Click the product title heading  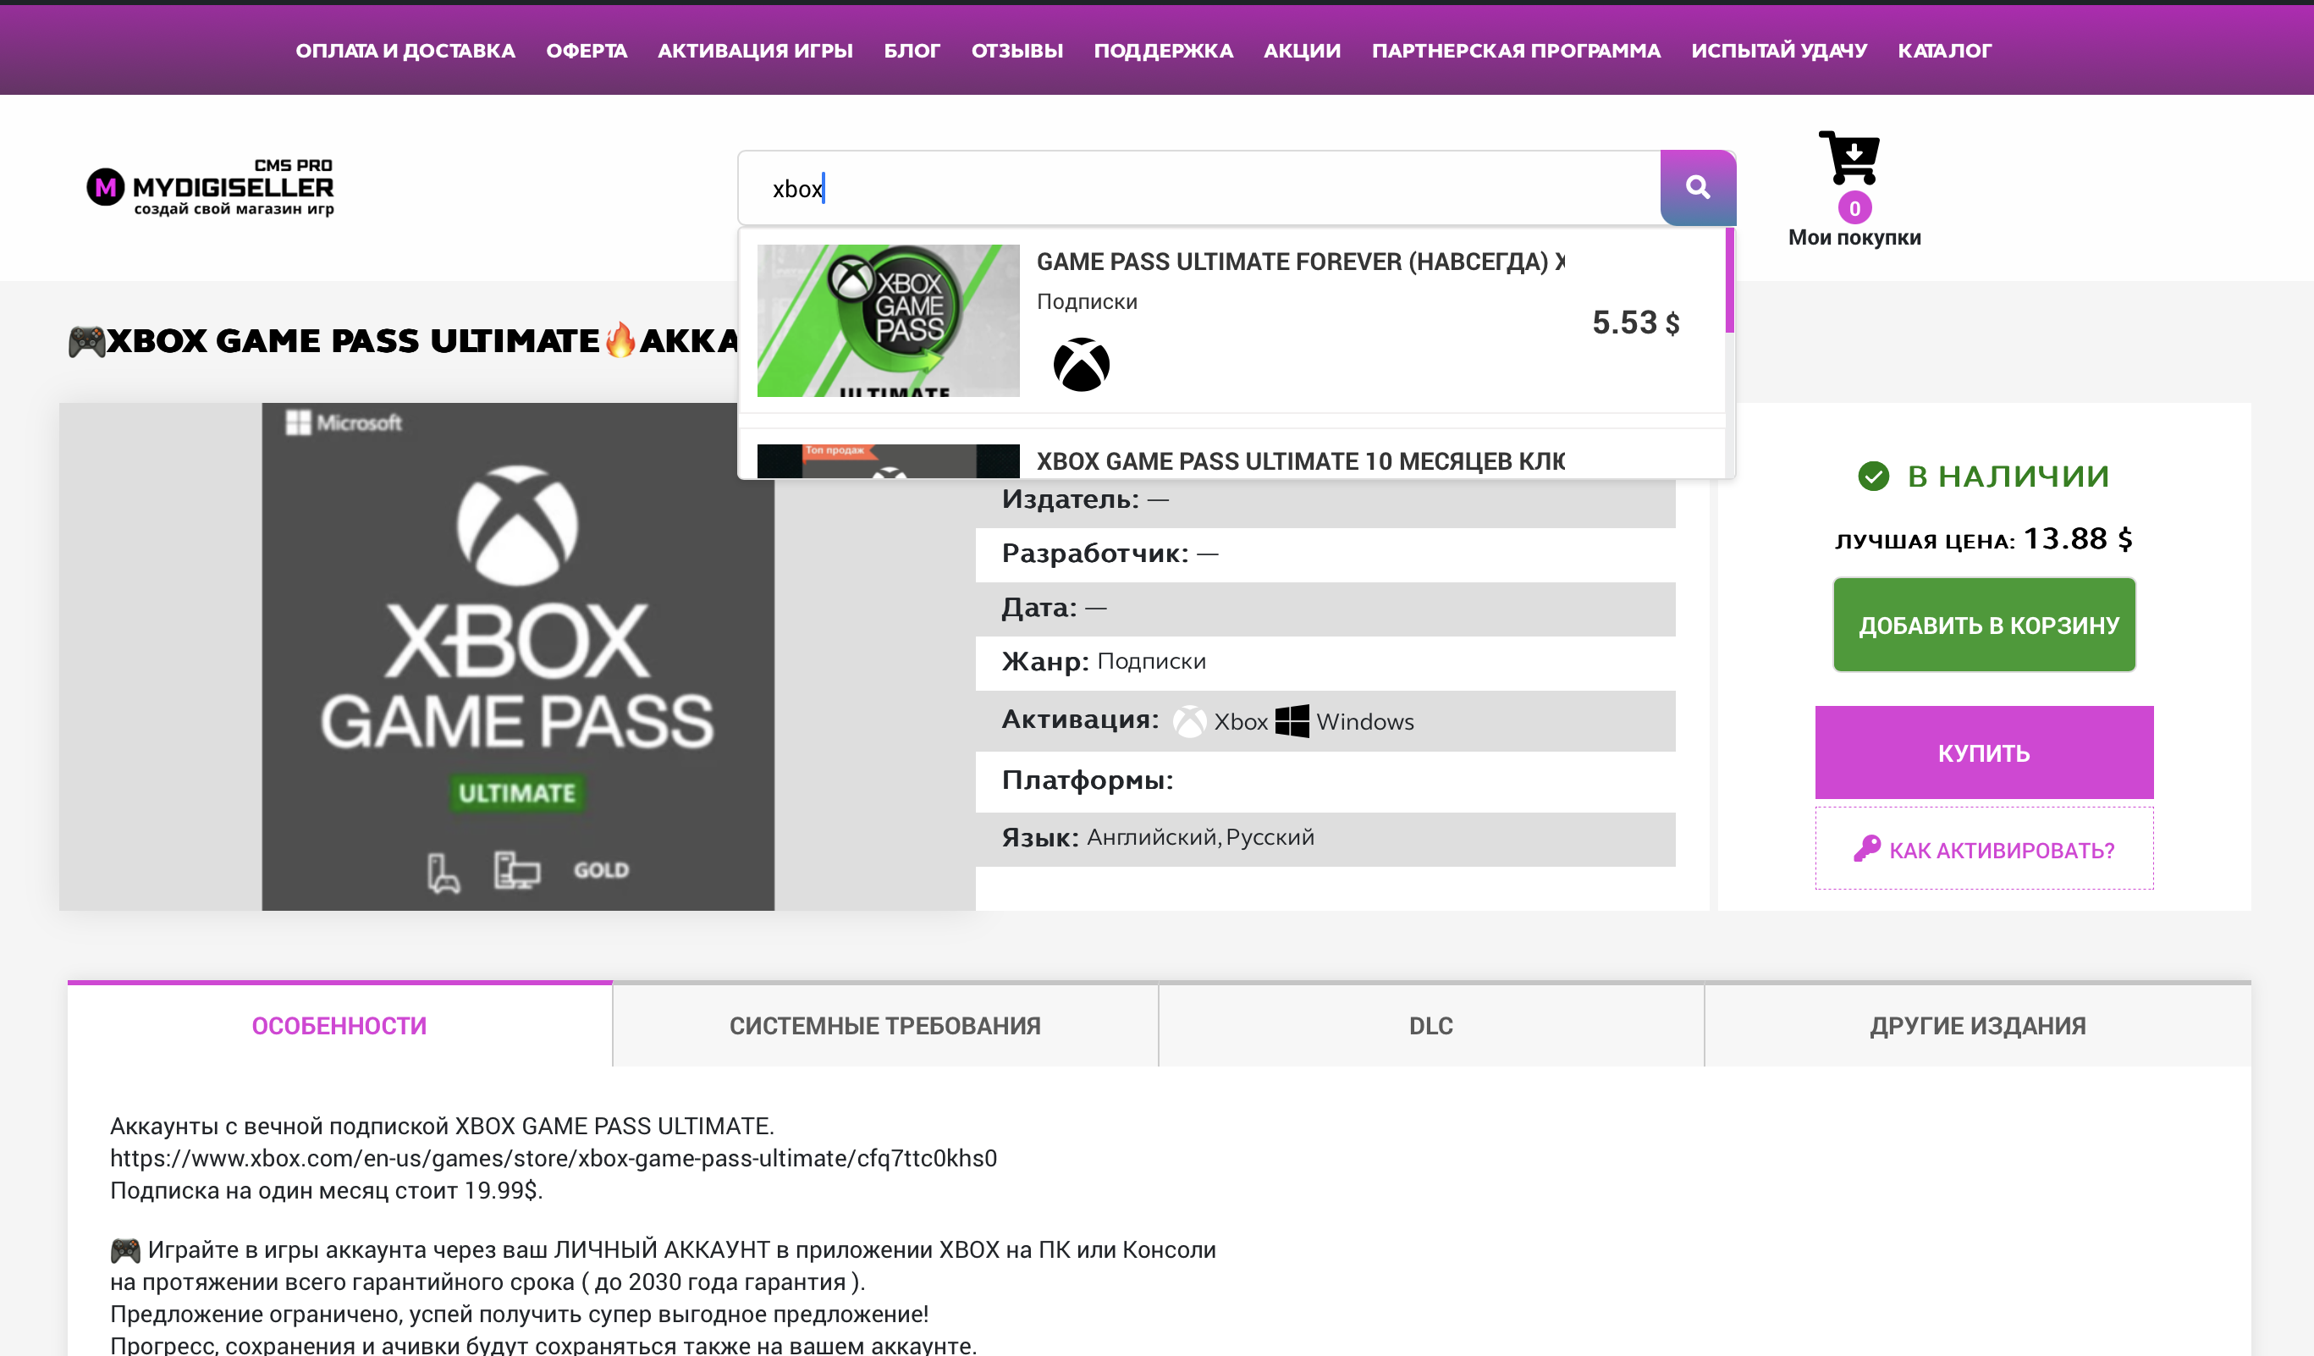(403, 340)
